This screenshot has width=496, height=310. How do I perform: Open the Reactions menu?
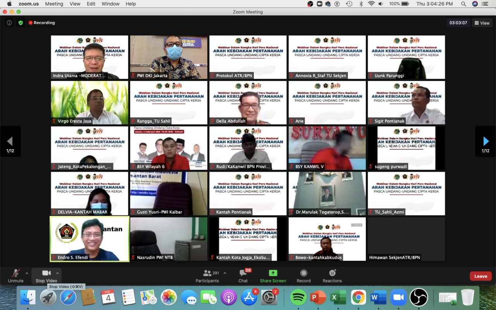332,276
